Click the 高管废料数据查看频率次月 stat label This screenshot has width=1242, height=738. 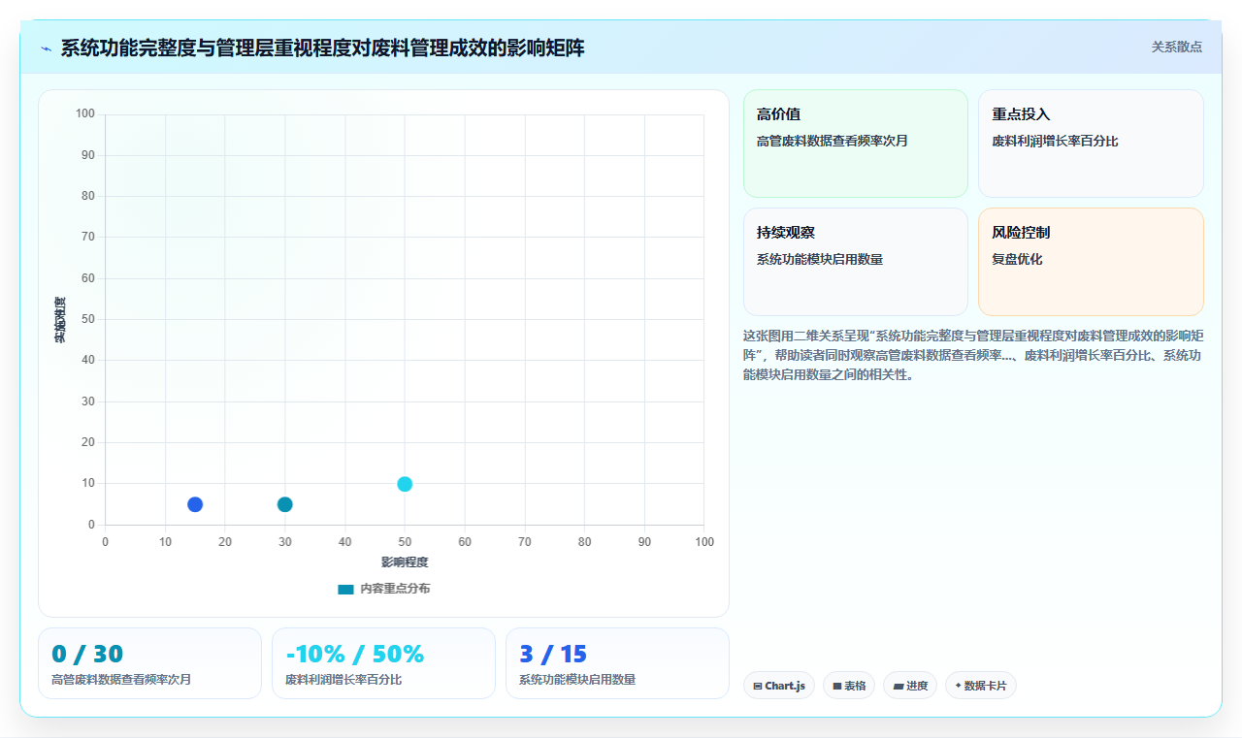point(121,679)
